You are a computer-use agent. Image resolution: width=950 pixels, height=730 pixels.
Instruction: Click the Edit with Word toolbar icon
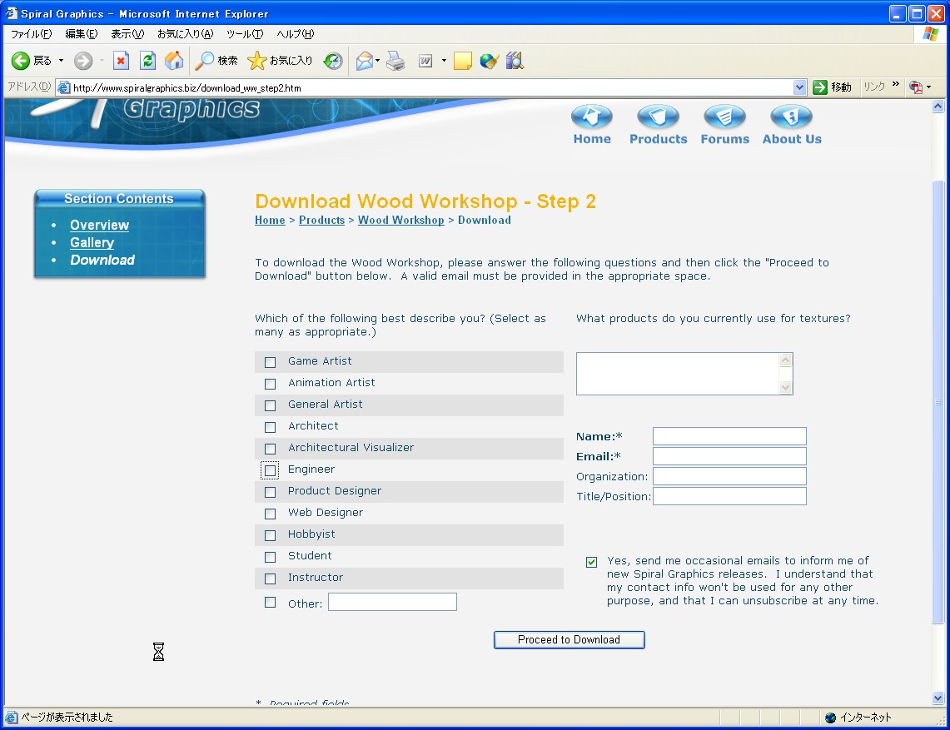coord(426,61)
